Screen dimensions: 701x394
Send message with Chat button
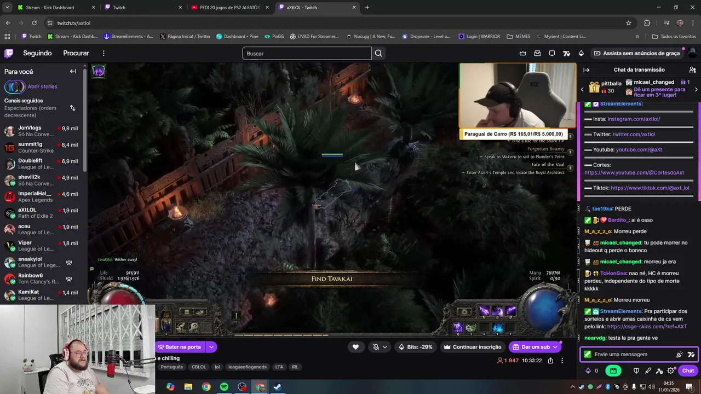(688, 370)
